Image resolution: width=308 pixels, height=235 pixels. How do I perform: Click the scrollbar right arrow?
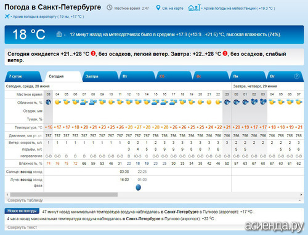click(301, 194)
